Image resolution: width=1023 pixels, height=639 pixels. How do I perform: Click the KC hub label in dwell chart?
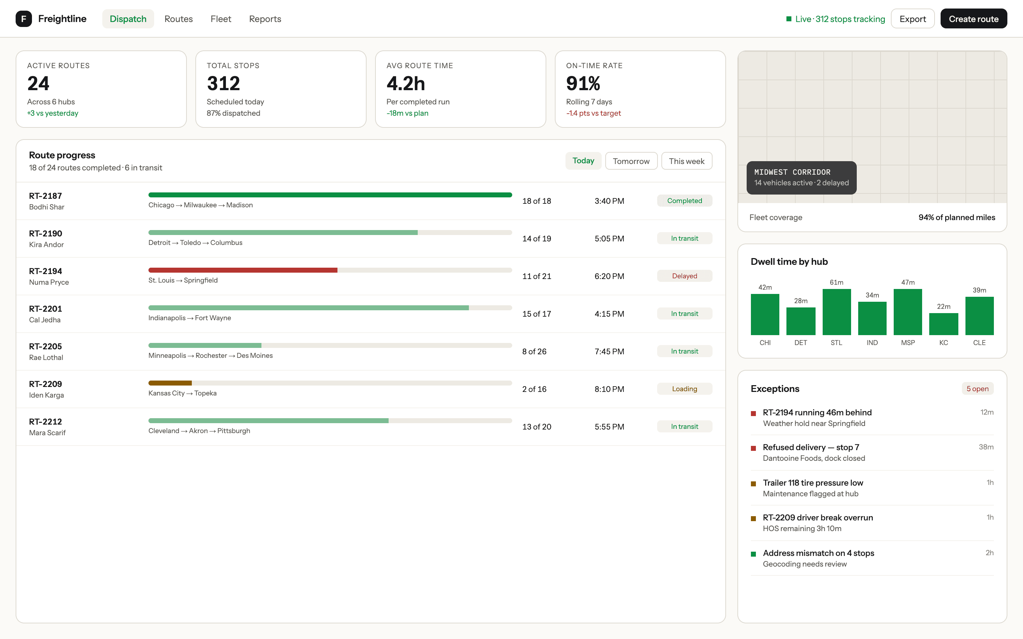pyautogui.click(x=943, y=343)
